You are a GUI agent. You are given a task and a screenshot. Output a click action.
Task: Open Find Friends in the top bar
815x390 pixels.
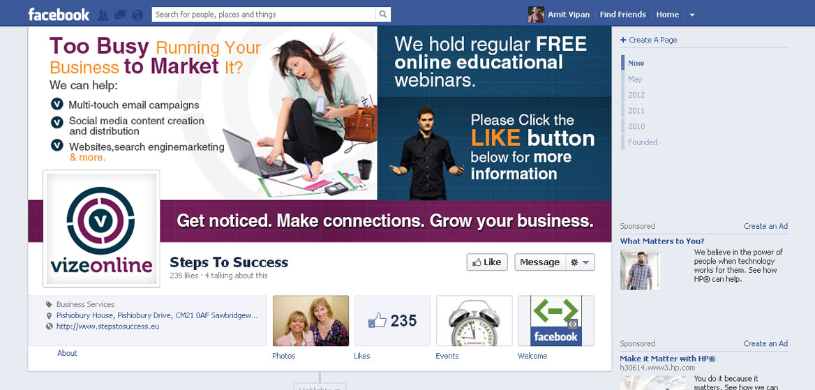[x=622, y=15]
